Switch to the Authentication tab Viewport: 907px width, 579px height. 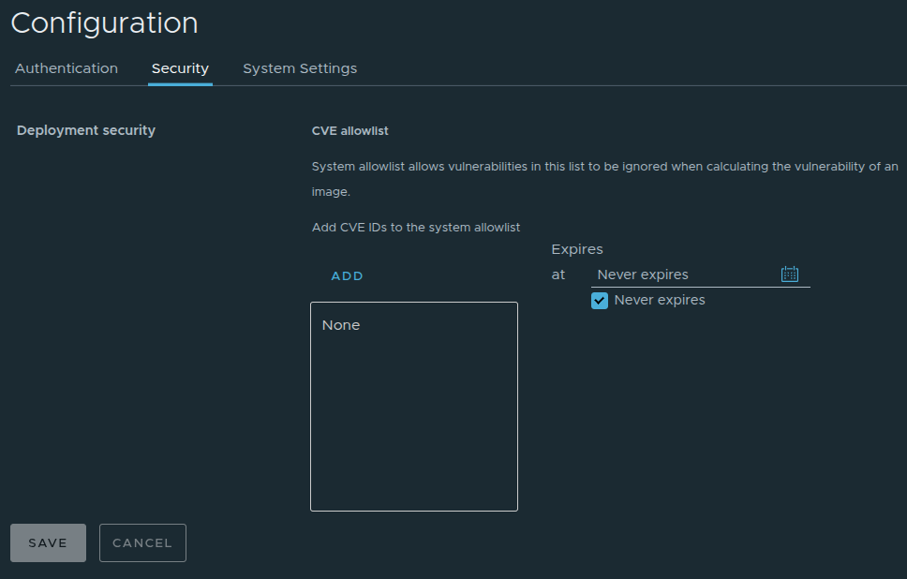67,68
